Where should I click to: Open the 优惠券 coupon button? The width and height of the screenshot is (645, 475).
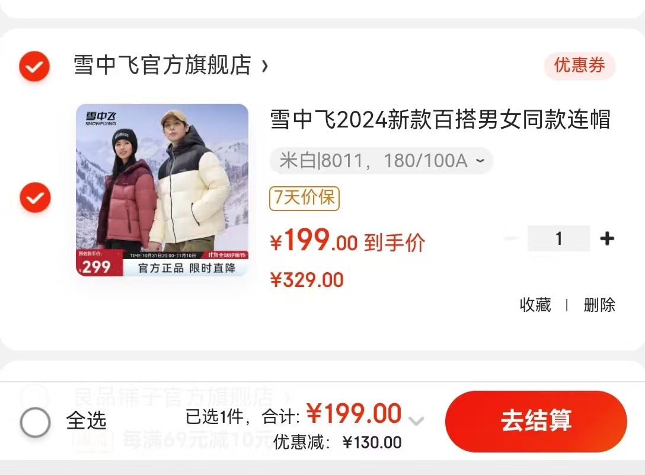pyautogui.click(x=580, y=65)
